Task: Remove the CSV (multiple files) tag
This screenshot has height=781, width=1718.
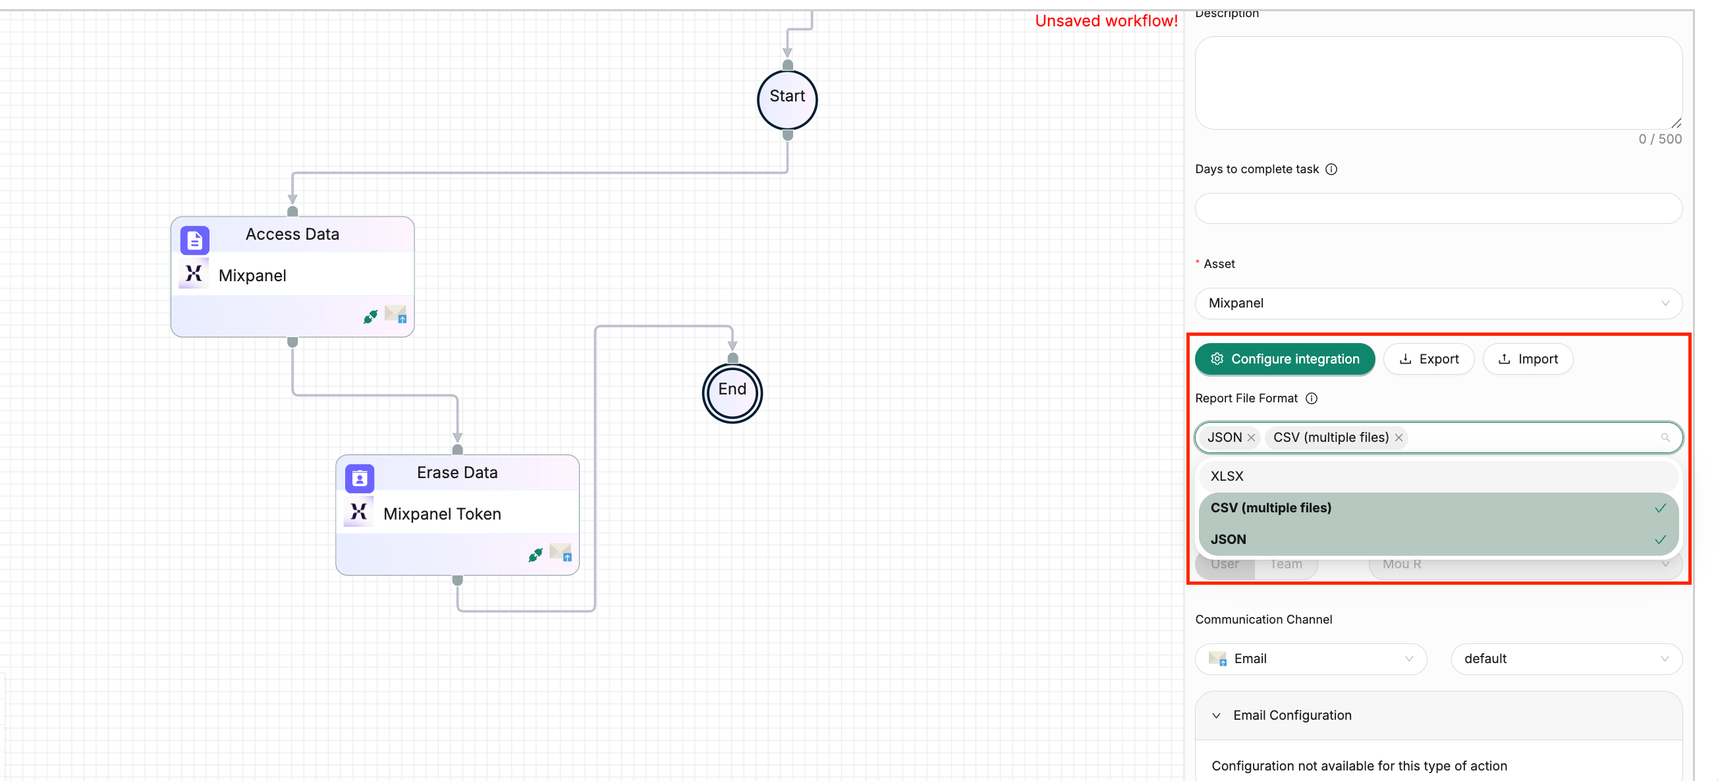Action: pyautogui.click(x=1399, y=437)
